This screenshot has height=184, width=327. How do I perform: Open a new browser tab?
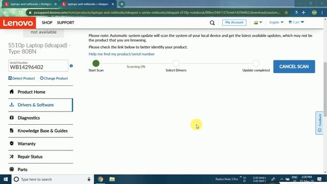122,4
